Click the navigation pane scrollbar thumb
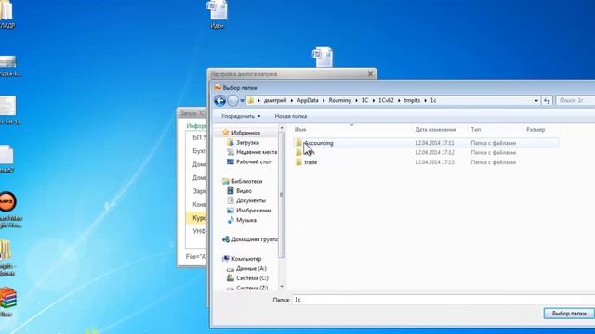This screenshot has width=595, height=334. [282, 195]
